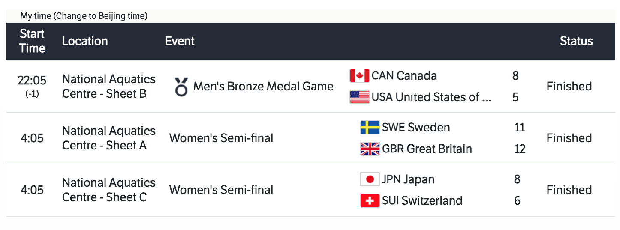This screenshot has height=230, width=620.
Task: Click the Japan flag icon
Action: tap(370, 179)
